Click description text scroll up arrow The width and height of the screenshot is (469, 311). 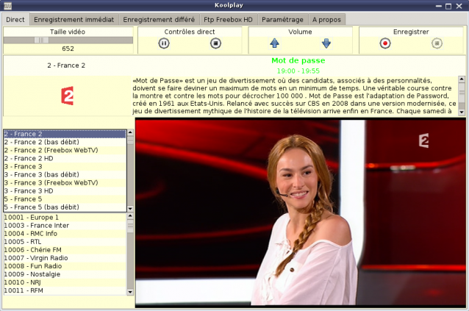(x=462, y=79)
